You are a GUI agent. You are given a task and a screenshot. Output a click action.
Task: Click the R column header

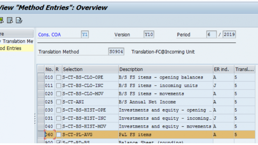[x=58, y=69]
